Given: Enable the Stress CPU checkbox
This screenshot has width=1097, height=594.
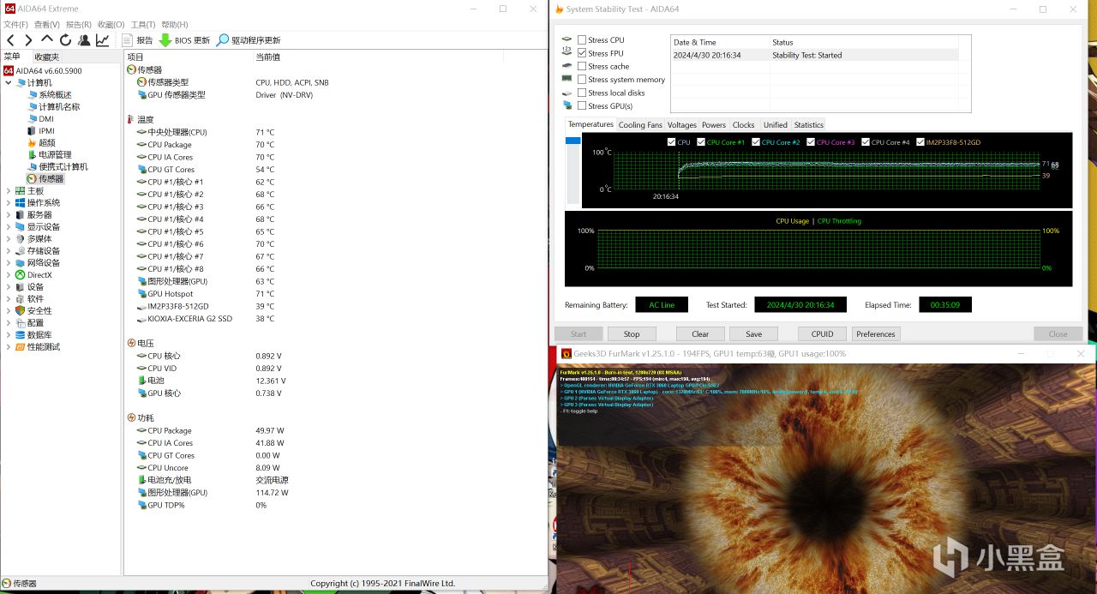Looking at the screenshot, I should tap(582, 39).
